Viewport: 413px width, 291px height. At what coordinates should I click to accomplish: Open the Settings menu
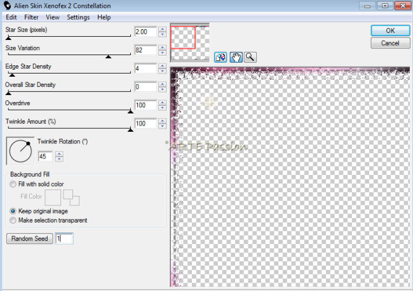(x=78, y=17)
